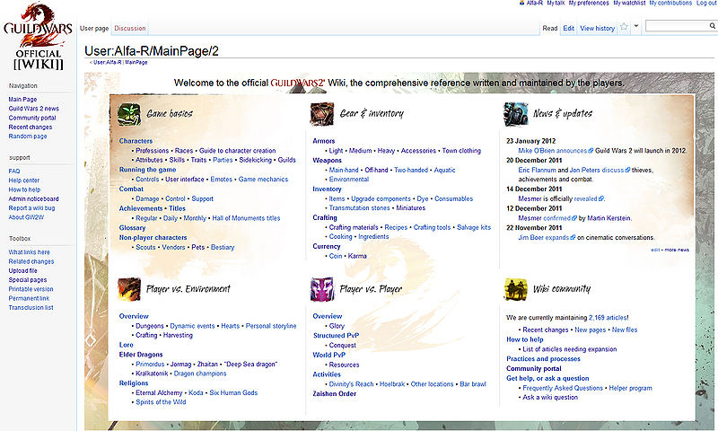Open My contributions link
The width and height of the screenshot is (718, 431).
click(x=670, y=3)
